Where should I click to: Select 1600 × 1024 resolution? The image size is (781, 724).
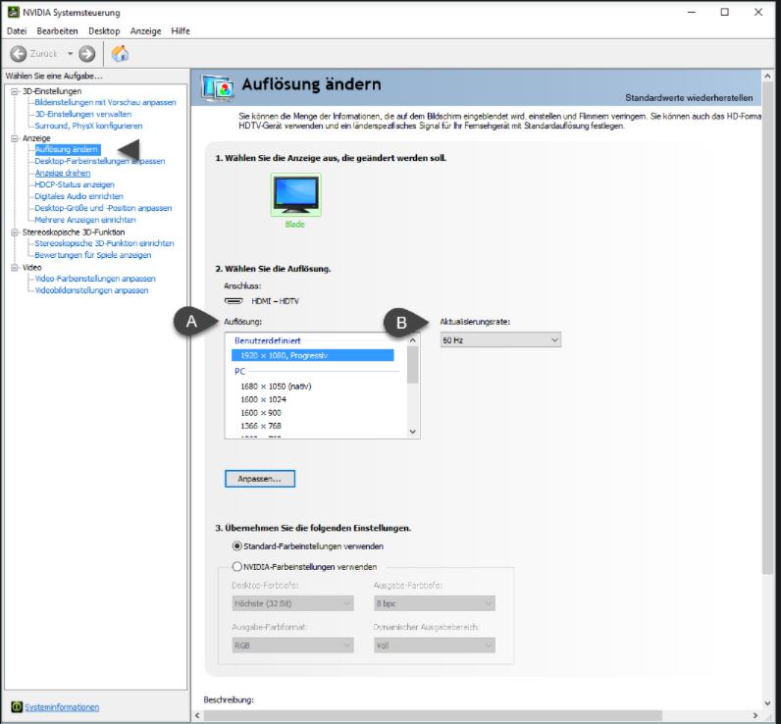263,400
